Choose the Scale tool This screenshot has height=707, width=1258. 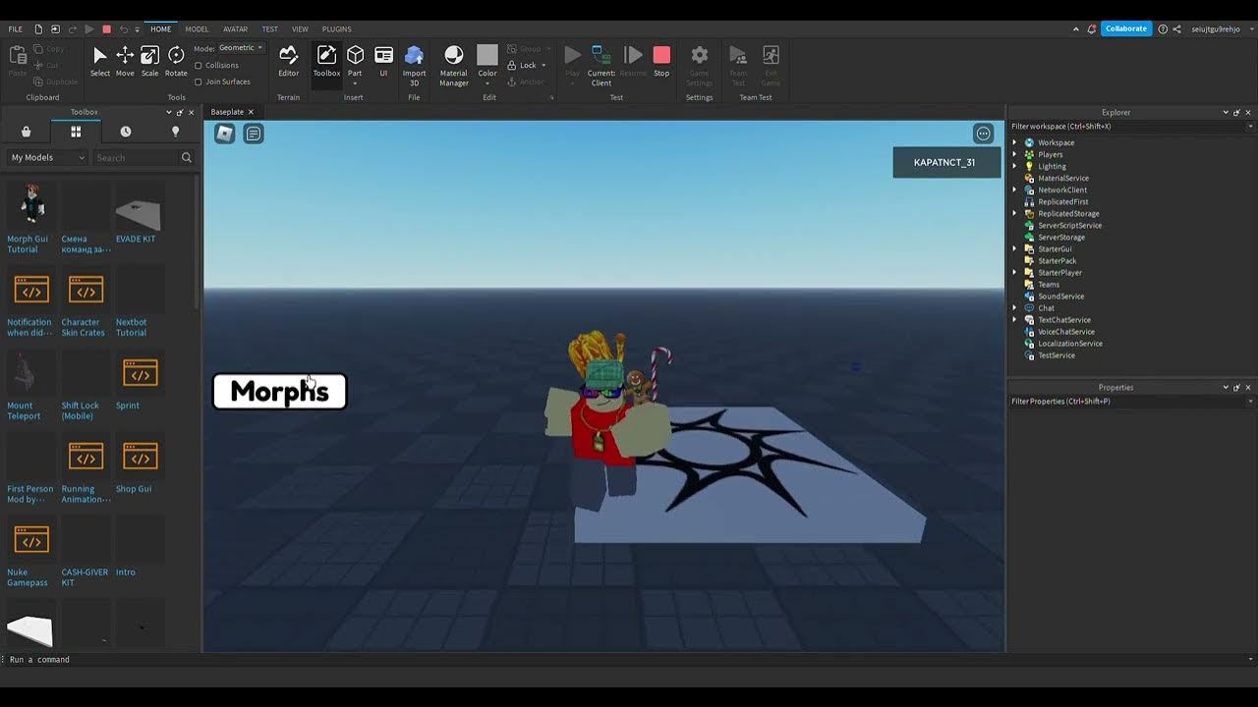click(x=149, y=61)
